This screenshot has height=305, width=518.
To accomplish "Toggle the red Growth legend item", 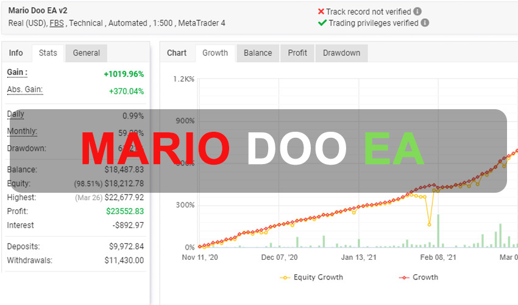I will pos(419,277).
